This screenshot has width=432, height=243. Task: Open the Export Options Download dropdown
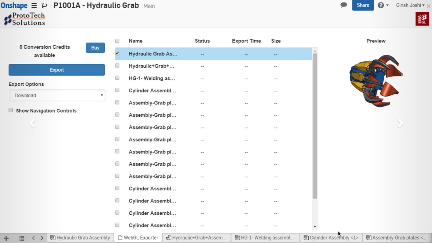[57, 96]
